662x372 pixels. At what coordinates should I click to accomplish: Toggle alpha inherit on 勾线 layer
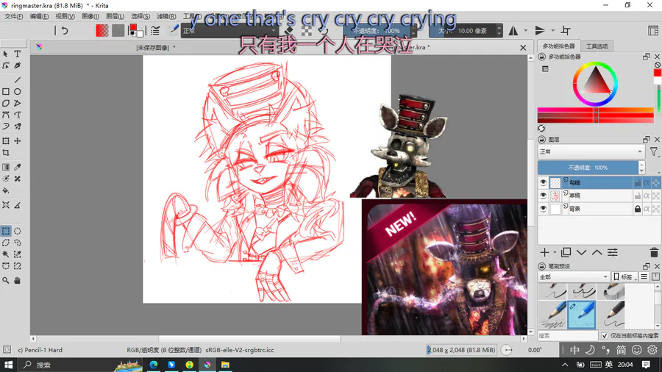(x=647, y=182)
